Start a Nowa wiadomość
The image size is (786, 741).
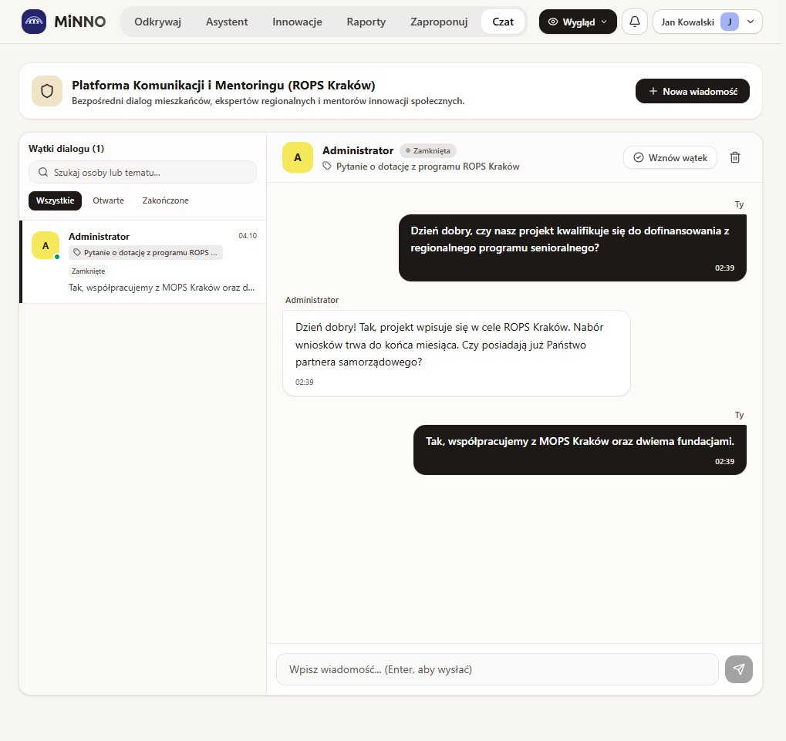(692, 91)
